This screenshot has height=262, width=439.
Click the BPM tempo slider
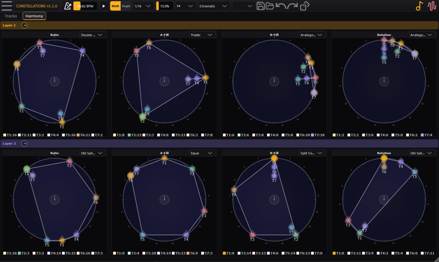[86, 6]
